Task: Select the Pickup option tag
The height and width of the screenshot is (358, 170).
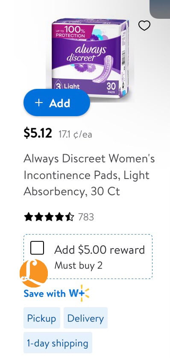Action: (42, 318)
